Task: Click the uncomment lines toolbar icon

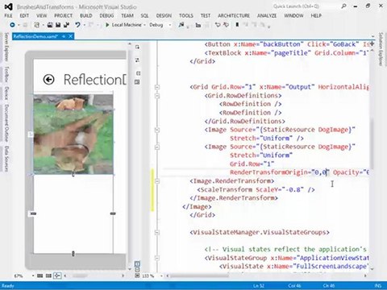Action: click(x=227, y=25)
